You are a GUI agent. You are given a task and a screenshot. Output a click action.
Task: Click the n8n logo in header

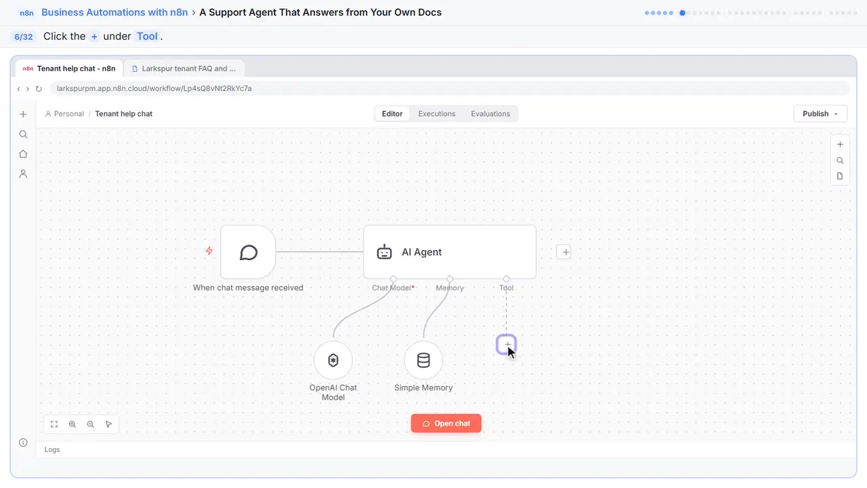28,13
